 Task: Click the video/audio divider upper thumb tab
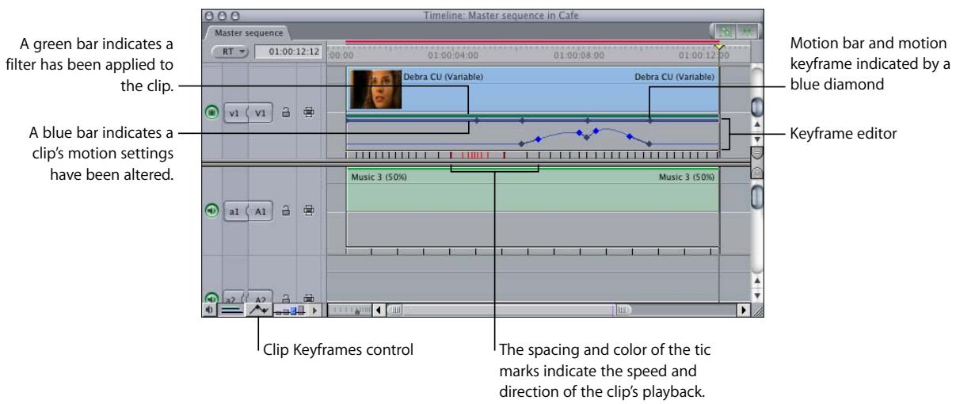[756, 154]
